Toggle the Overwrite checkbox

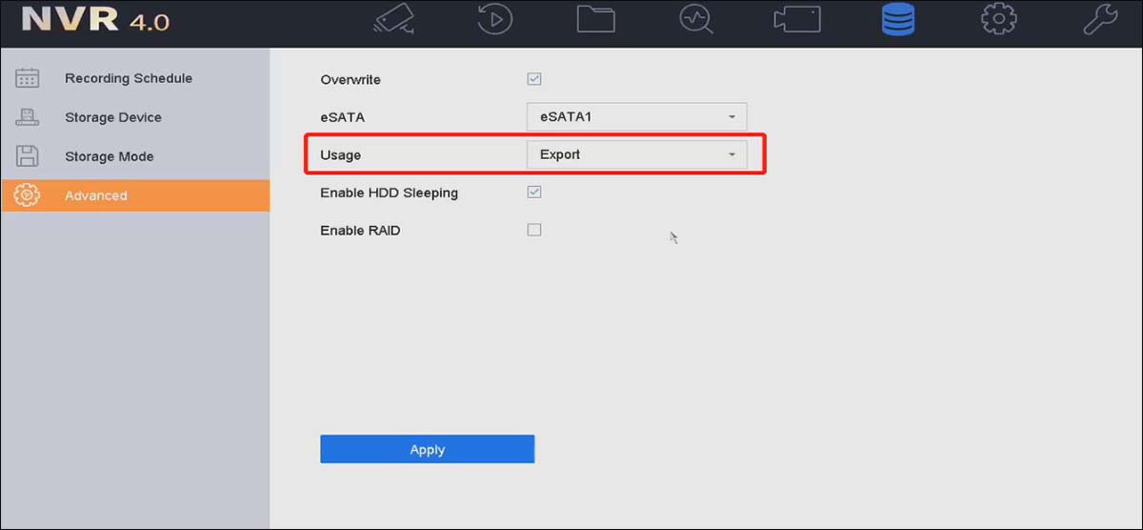pyautogui.click(x=534, y=79)
